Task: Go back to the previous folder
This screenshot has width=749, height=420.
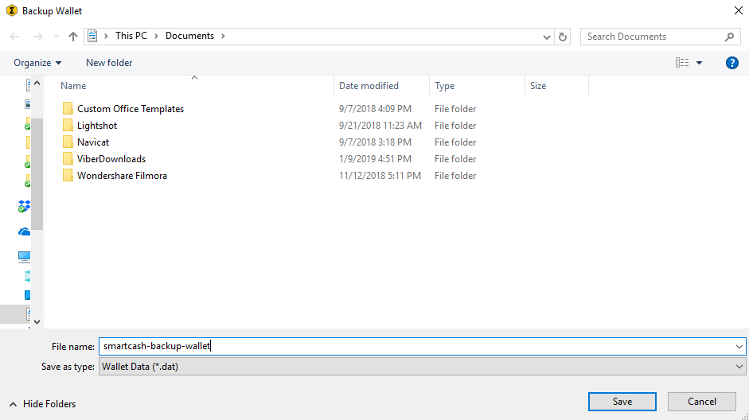Action: (x=14, y=37)
